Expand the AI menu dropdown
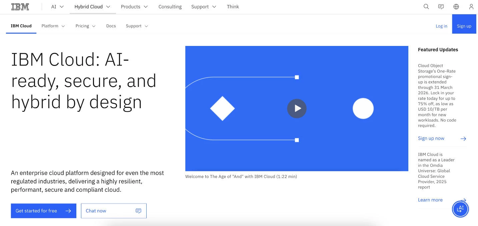This screenshot has height=226, width=478. tap(57, 7)
